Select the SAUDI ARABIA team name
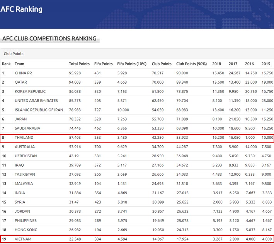The height and width of the screenshot is (244, 274). pyautogui.click(x=27, y=128)
